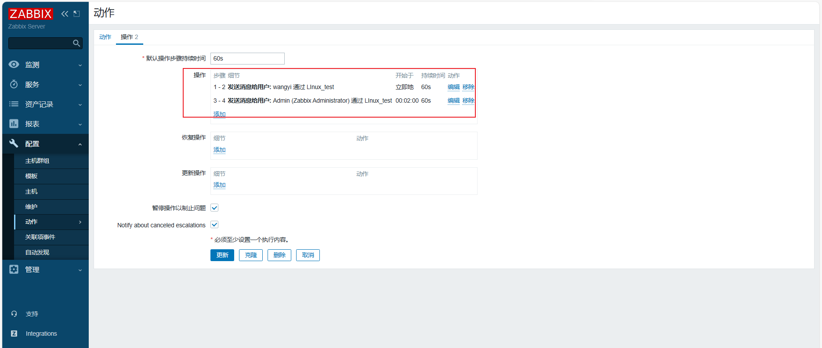822x348 pixels.
Task: Remove the wangyi operation step 1-2
Action: (468, 87)
